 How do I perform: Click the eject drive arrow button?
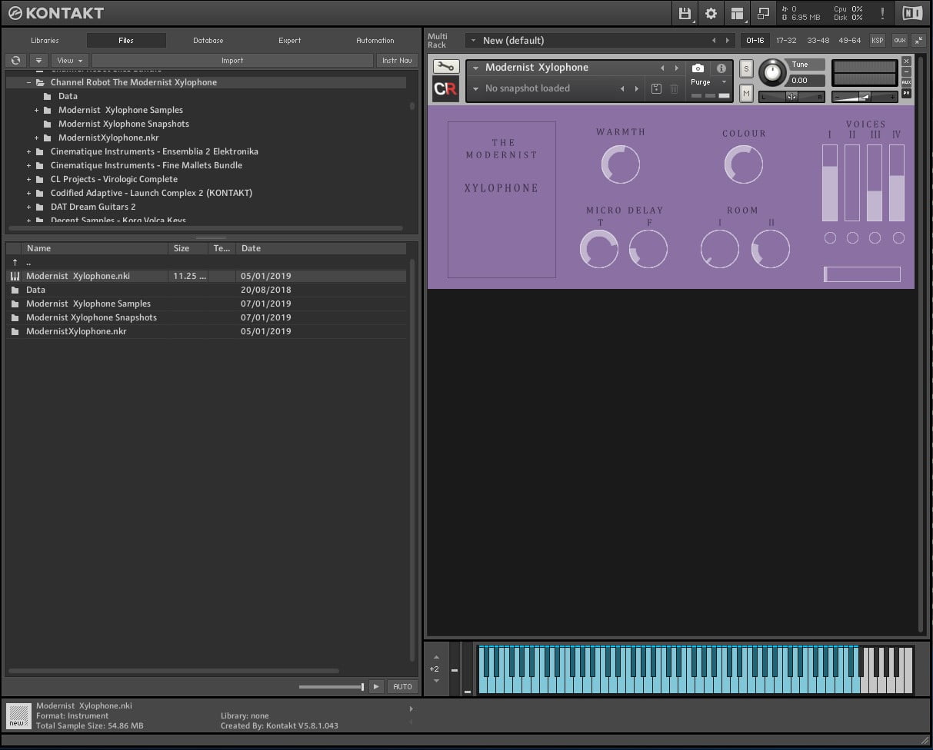tap(38, 60)
